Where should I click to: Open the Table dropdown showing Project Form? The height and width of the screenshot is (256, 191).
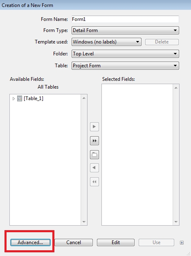pyautogui.click(x=125, y=66)
